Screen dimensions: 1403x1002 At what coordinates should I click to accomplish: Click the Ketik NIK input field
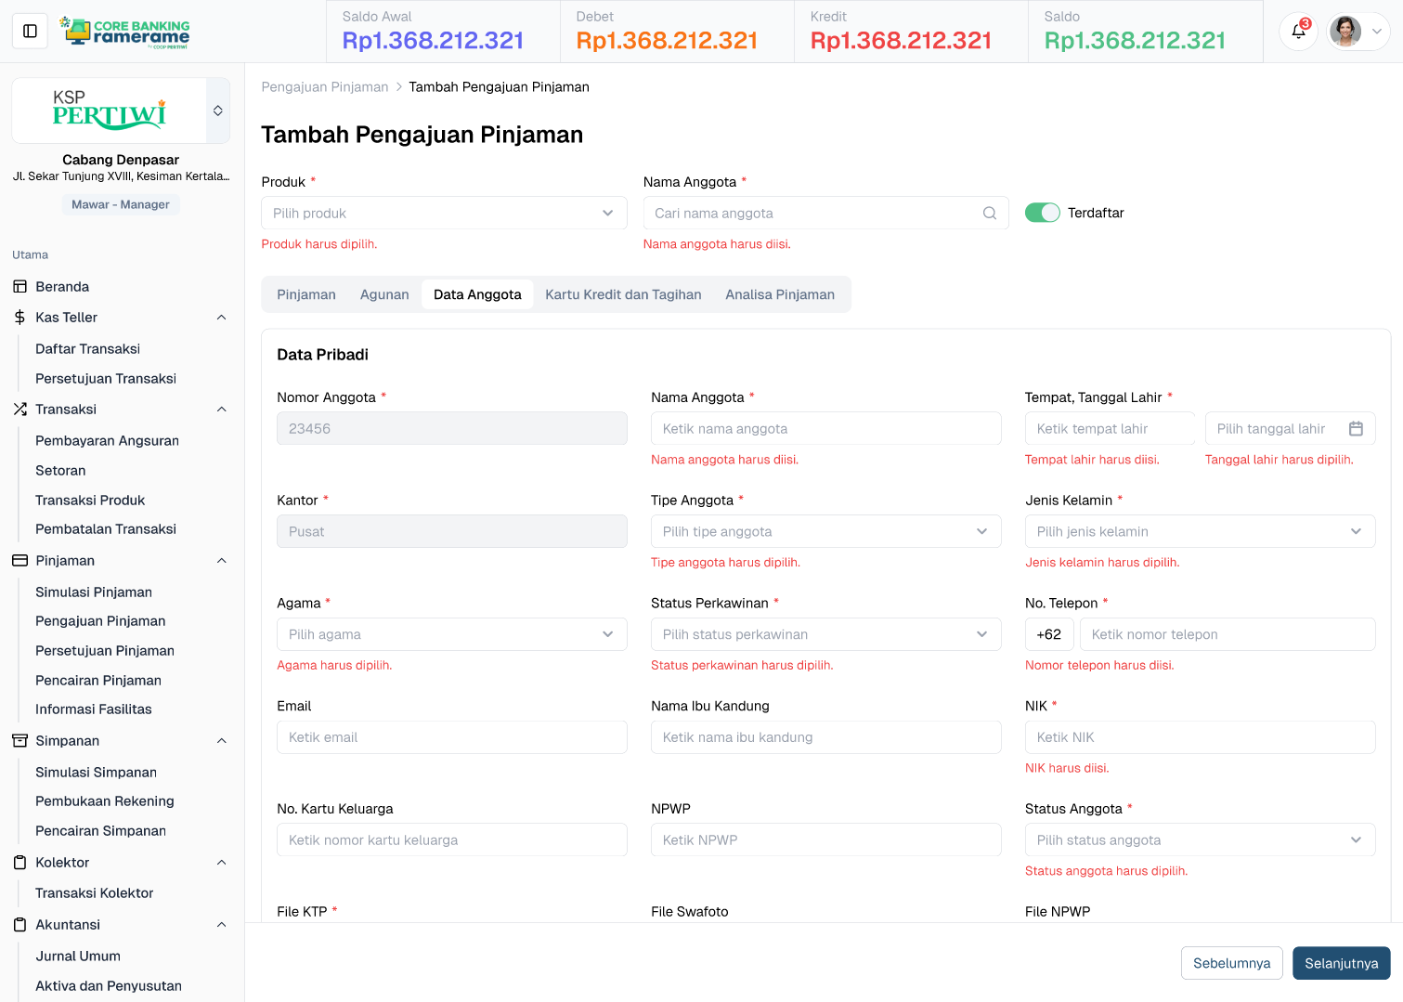point(1199,737)
